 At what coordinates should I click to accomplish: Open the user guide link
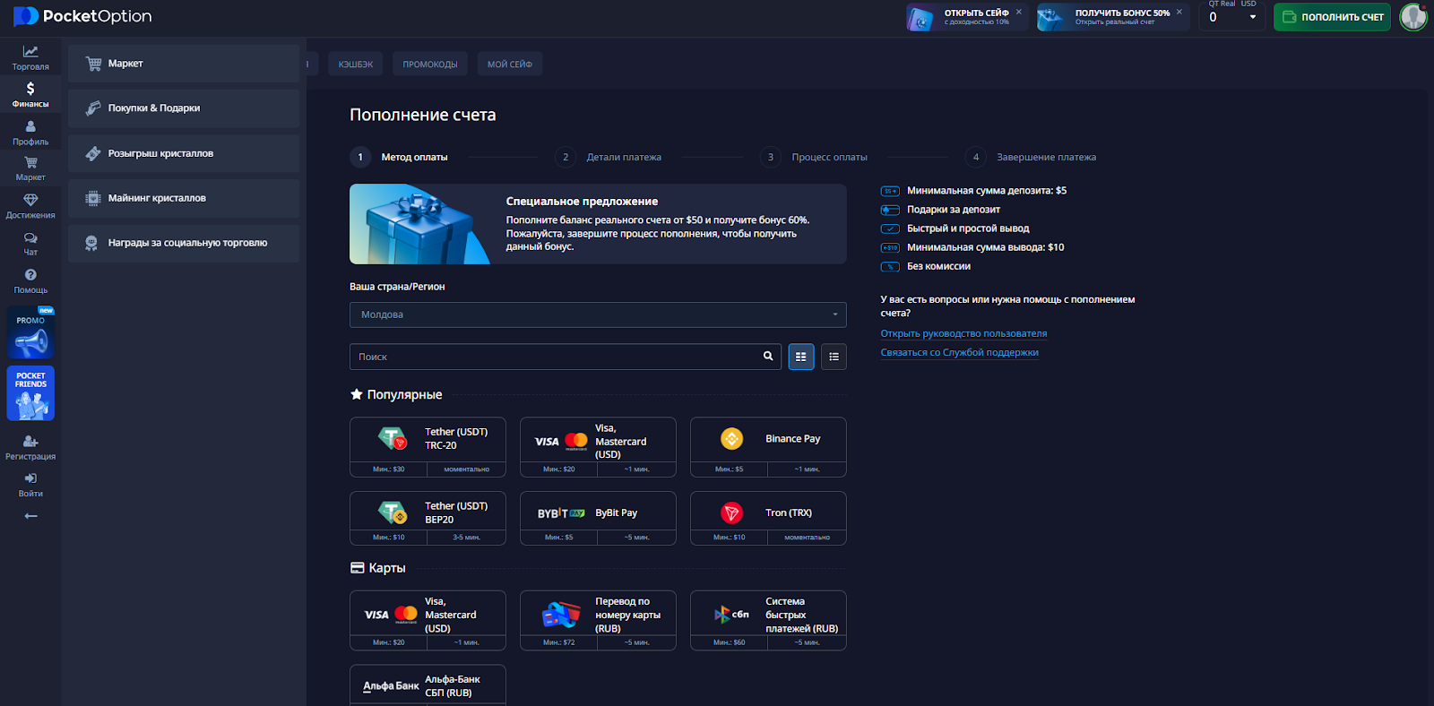(x=963, y=333)
